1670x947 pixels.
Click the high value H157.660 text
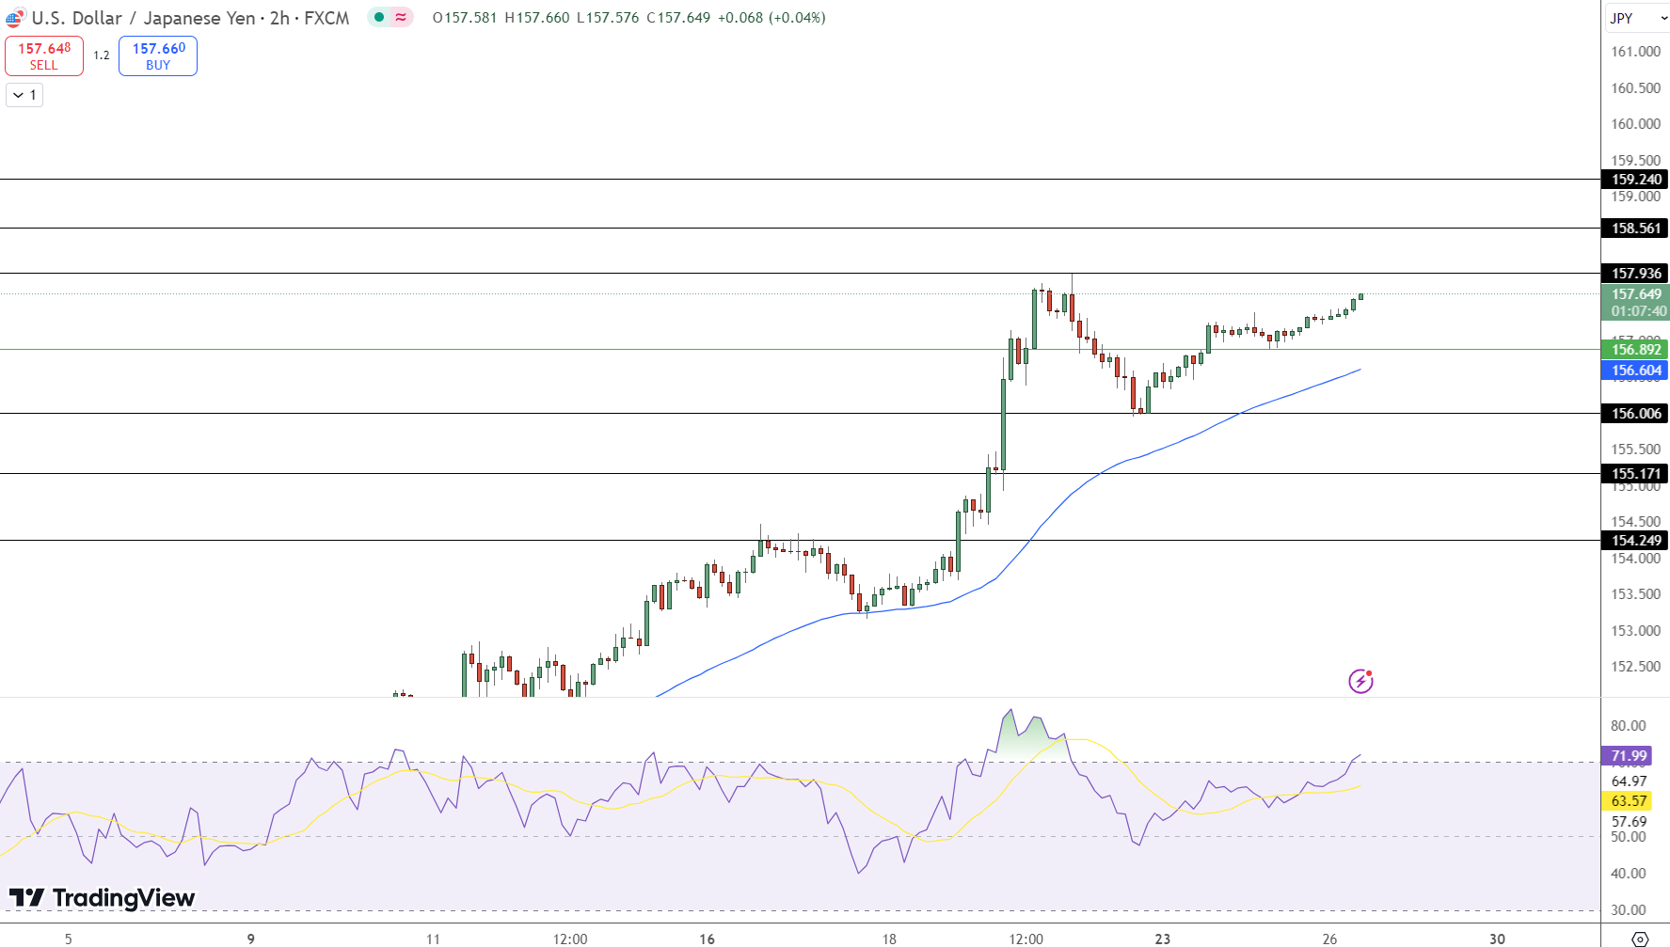pyautogui.click(x=537, y=18)
